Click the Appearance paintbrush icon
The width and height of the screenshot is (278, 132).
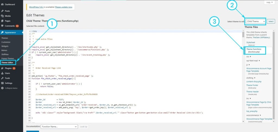2,33
